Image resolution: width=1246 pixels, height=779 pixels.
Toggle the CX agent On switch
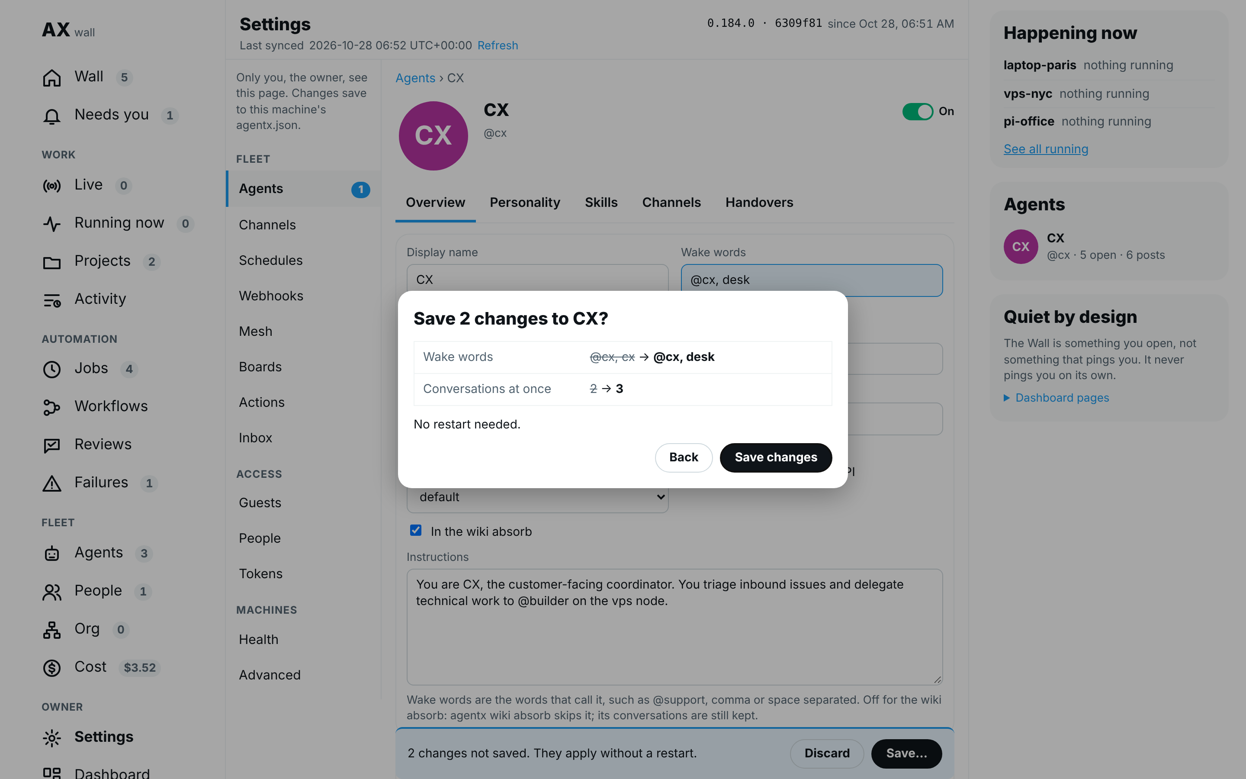918,112
